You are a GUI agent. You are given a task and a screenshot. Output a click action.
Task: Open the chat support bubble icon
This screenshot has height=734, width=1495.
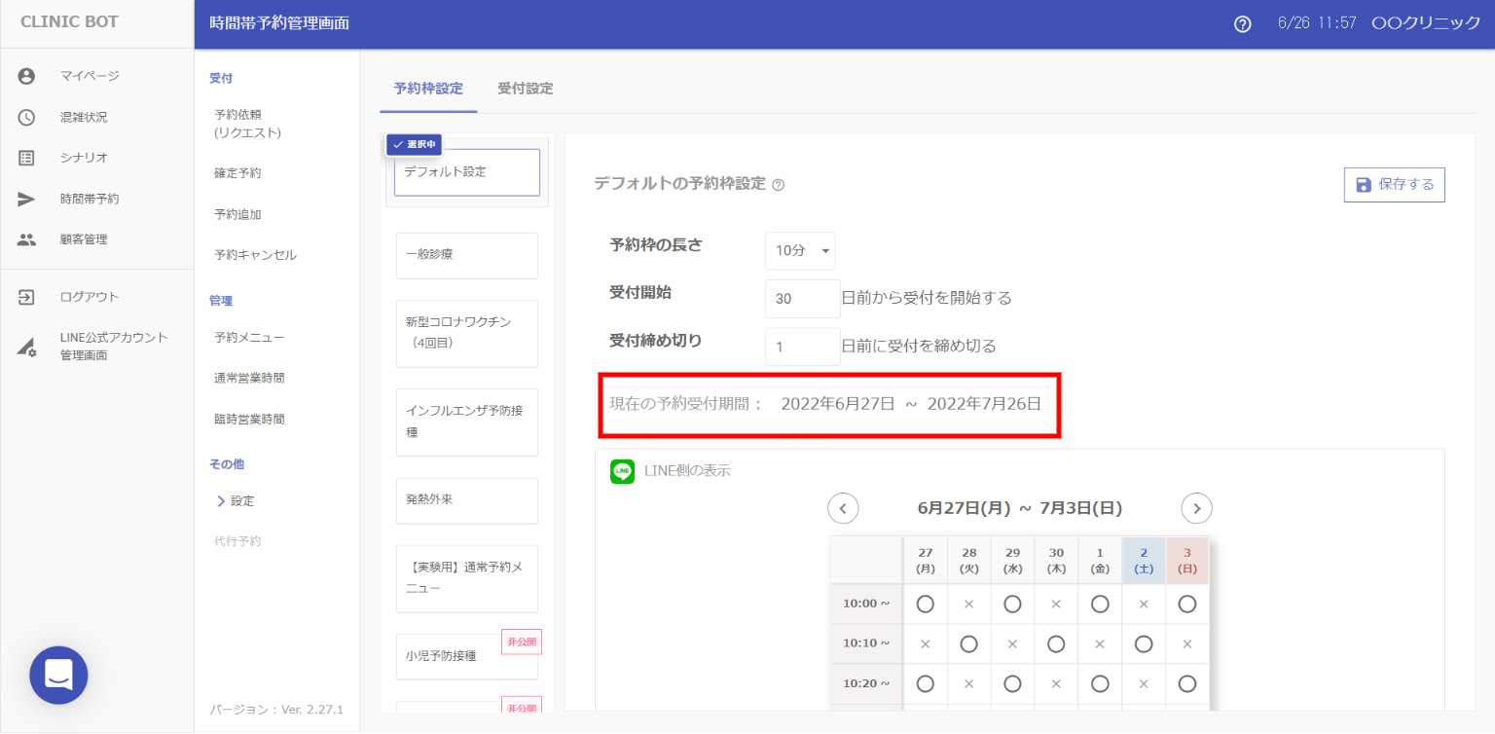click(x=58, y=675)
